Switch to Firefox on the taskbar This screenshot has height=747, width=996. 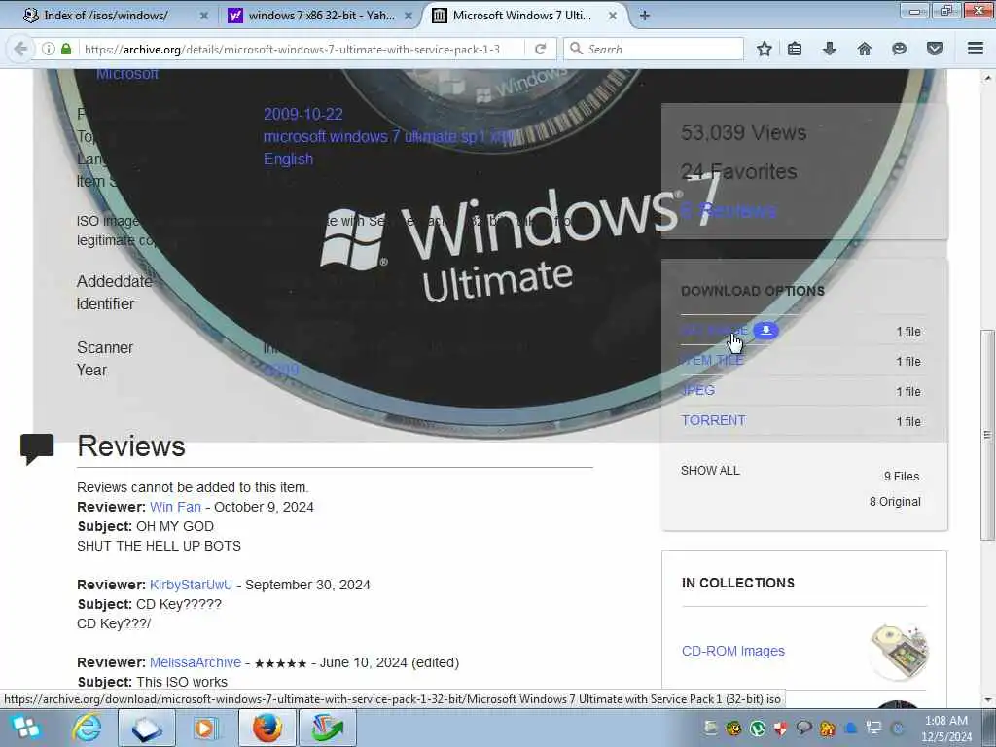pos(267,728)
